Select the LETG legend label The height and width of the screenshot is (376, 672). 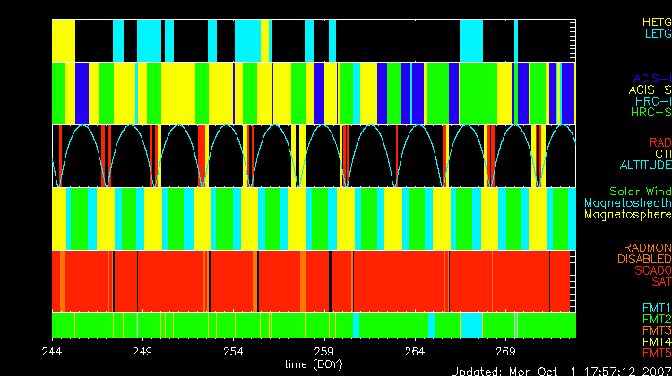656,34
